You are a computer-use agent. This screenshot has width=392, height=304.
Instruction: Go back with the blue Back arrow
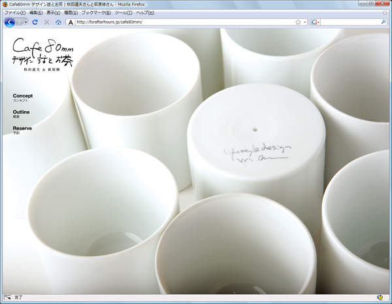[x=10, y=22]
